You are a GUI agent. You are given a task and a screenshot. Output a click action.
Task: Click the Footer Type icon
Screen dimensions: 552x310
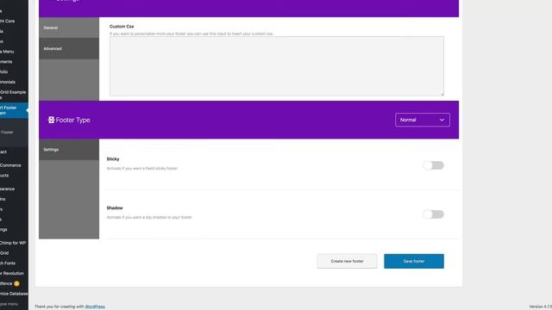click(x=52, y=120)
